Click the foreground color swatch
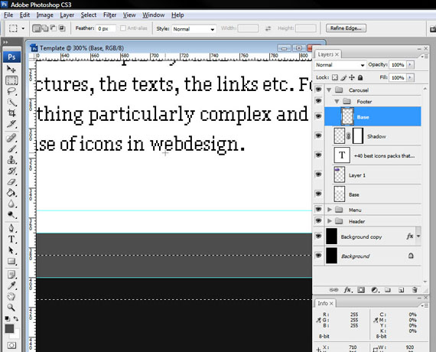The image size is (436, 352). coord(9,328)
